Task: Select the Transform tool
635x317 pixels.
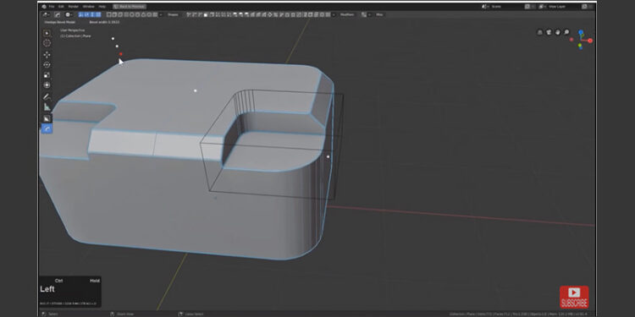Action: coord(47,85)
